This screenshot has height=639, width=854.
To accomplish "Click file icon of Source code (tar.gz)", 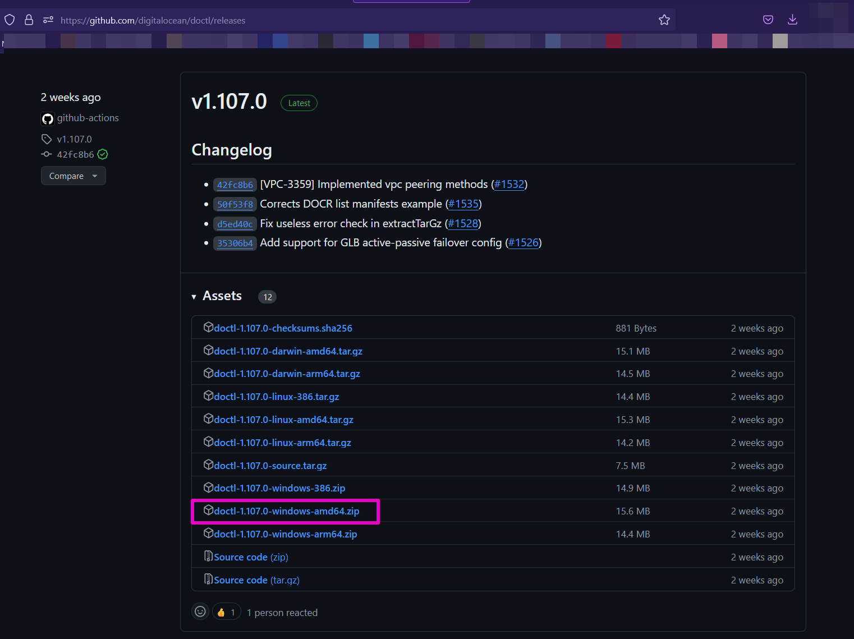I will pos(208,579).
